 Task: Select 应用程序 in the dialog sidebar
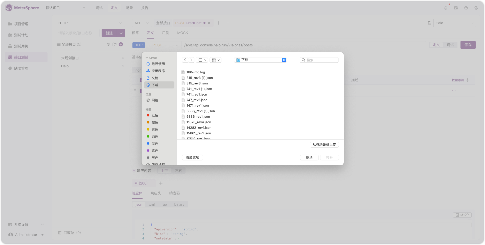point(159,71)
